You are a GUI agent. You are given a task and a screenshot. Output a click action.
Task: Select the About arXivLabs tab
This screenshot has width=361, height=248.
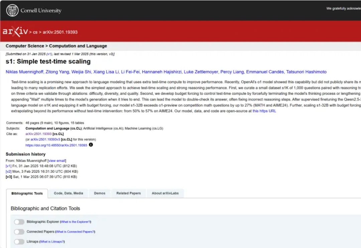pos(165,193)
